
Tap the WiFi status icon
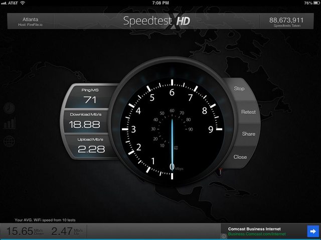(x=23, y=3)
